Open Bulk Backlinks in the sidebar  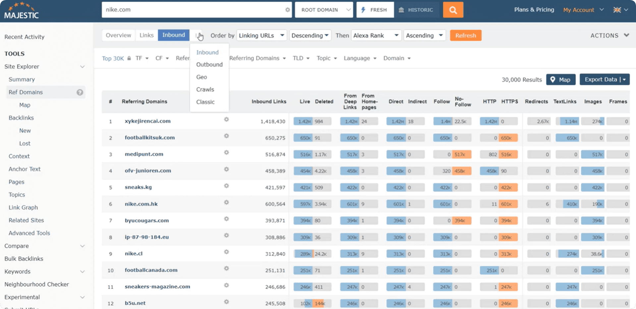point(24,259)
